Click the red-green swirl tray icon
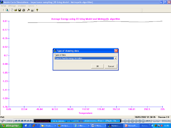 point(156,126)
